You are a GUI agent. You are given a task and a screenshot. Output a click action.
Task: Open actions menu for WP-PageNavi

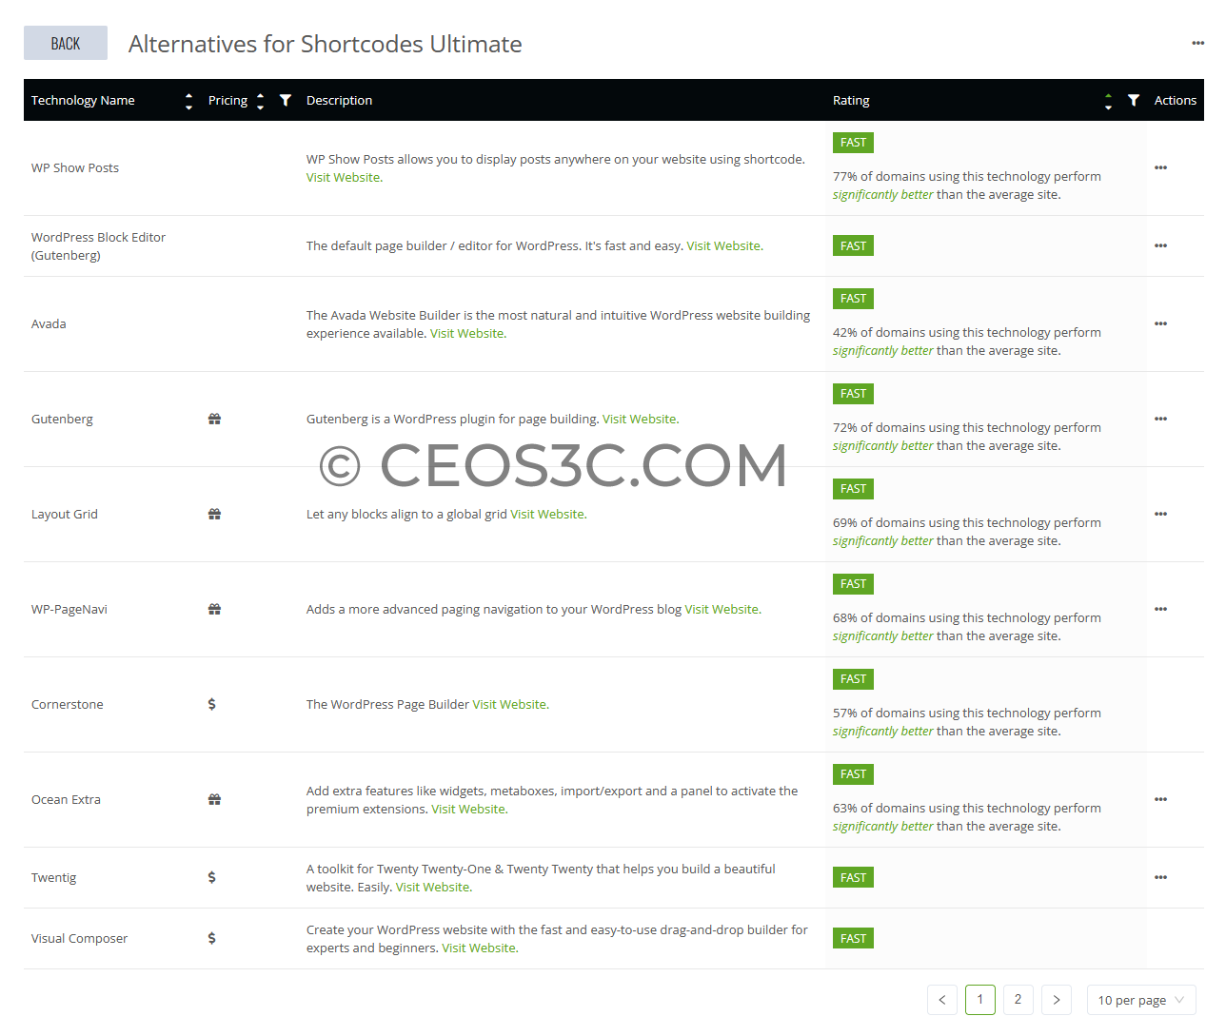point(1160,609)
